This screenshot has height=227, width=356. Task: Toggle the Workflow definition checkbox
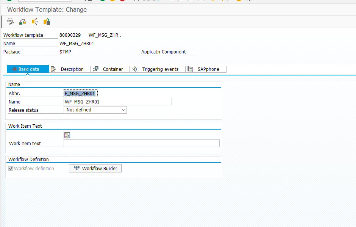[x=11, y=169]
